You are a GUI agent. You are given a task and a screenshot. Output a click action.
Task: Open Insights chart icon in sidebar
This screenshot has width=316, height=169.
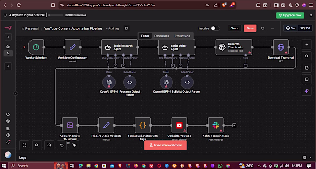click(x=8, y=128)
